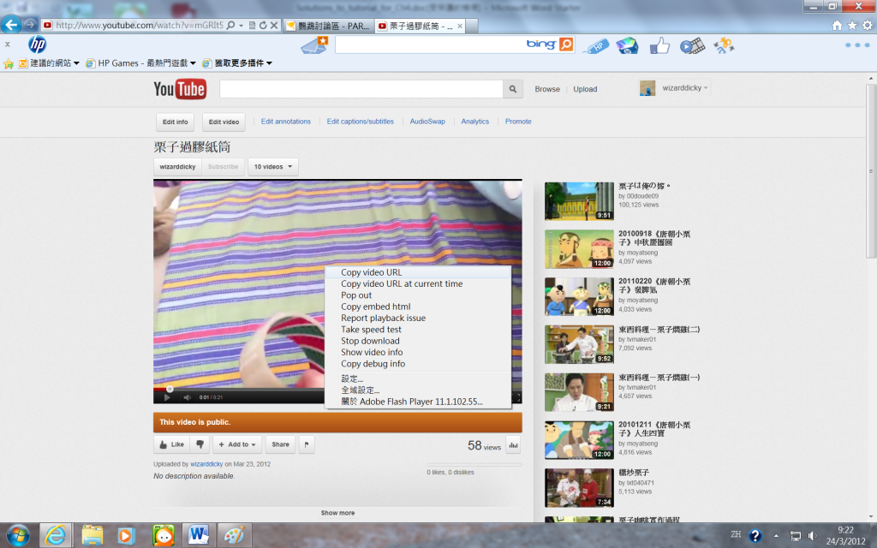Select Pop out from the context menu
Screen dimensions: 877x548
418,295
